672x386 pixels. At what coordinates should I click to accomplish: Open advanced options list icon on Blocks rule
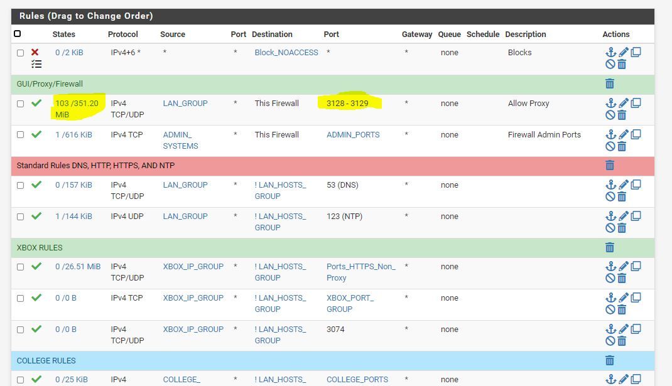pyautogui.click(x=36, y=64)
